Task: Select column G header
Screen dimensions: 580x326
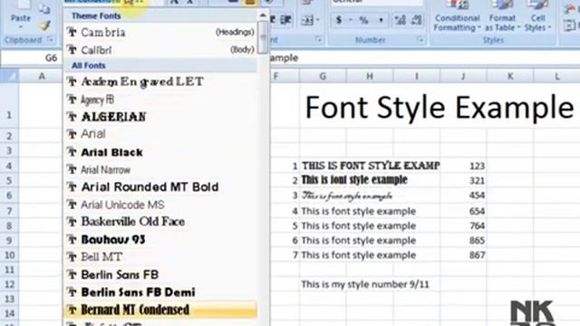Action: tap(323, 76)
